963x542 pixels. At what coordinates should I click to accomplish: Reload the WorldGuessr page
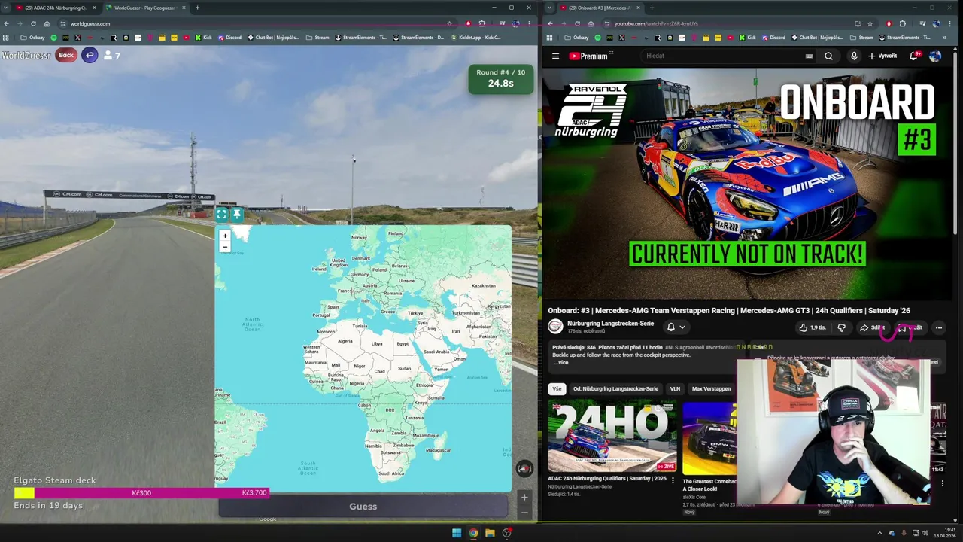[32, 23]
